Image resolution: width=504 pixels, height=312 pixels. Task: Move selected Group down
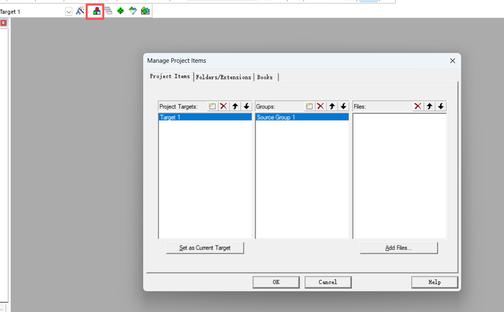(x=343, y=106)
